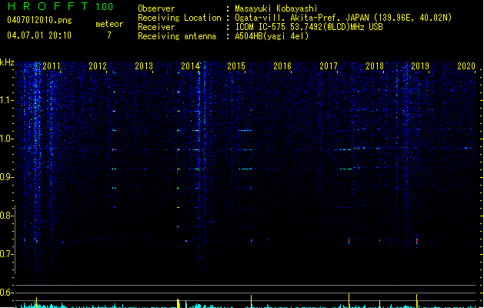Image resolution: width=484 pixels, height=308 pixels.
Task: Click the 2017 time axis marker
Action: (329, 66)
